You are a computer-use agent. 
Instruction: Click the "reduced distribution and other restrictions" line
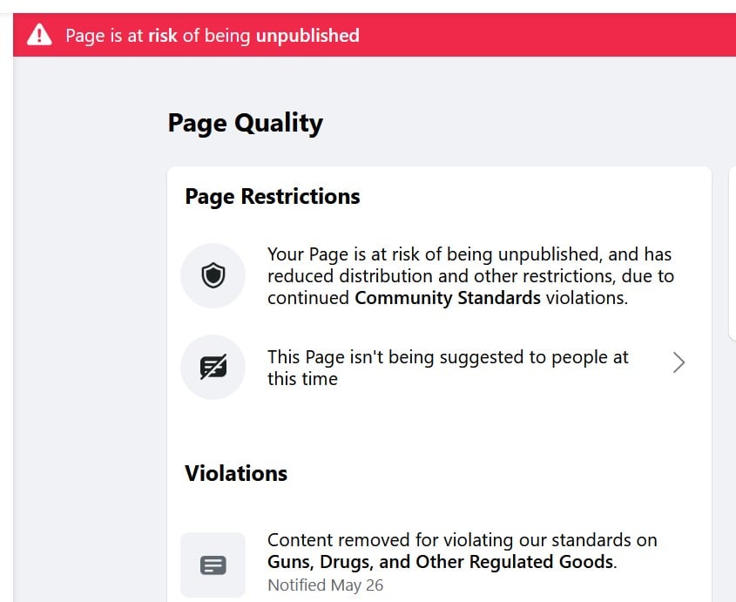470,276
